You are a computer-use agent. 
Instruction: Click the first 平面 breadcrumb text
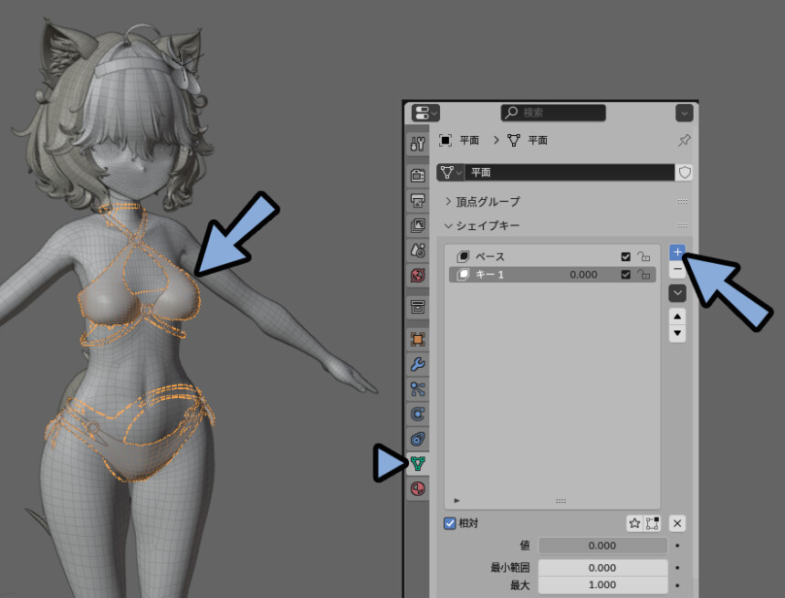tap(469, 141)
